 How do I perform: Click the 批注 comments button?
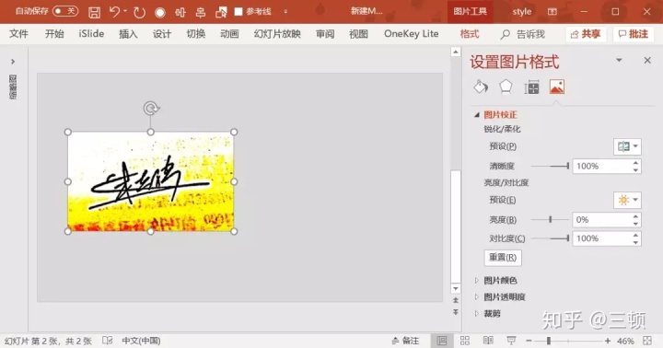(x=633, y=34)
